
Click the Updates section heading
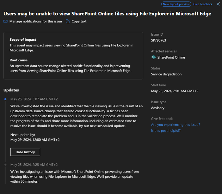pyautogui.click(x=11, y=90)
